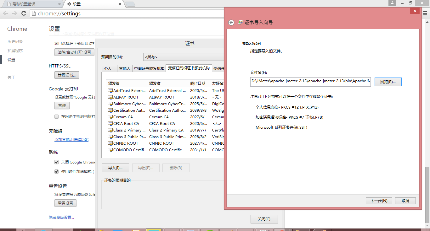Click the 管理证书... button

pyautogui.click(x=67, y=75)
